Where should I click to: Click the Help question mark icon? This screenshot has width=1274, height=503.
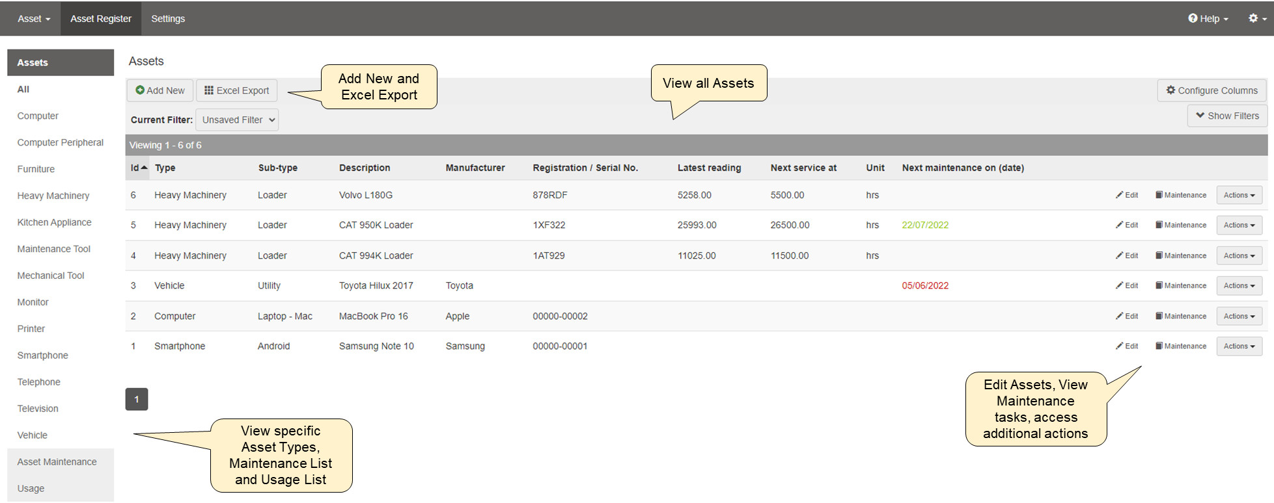1193,18
